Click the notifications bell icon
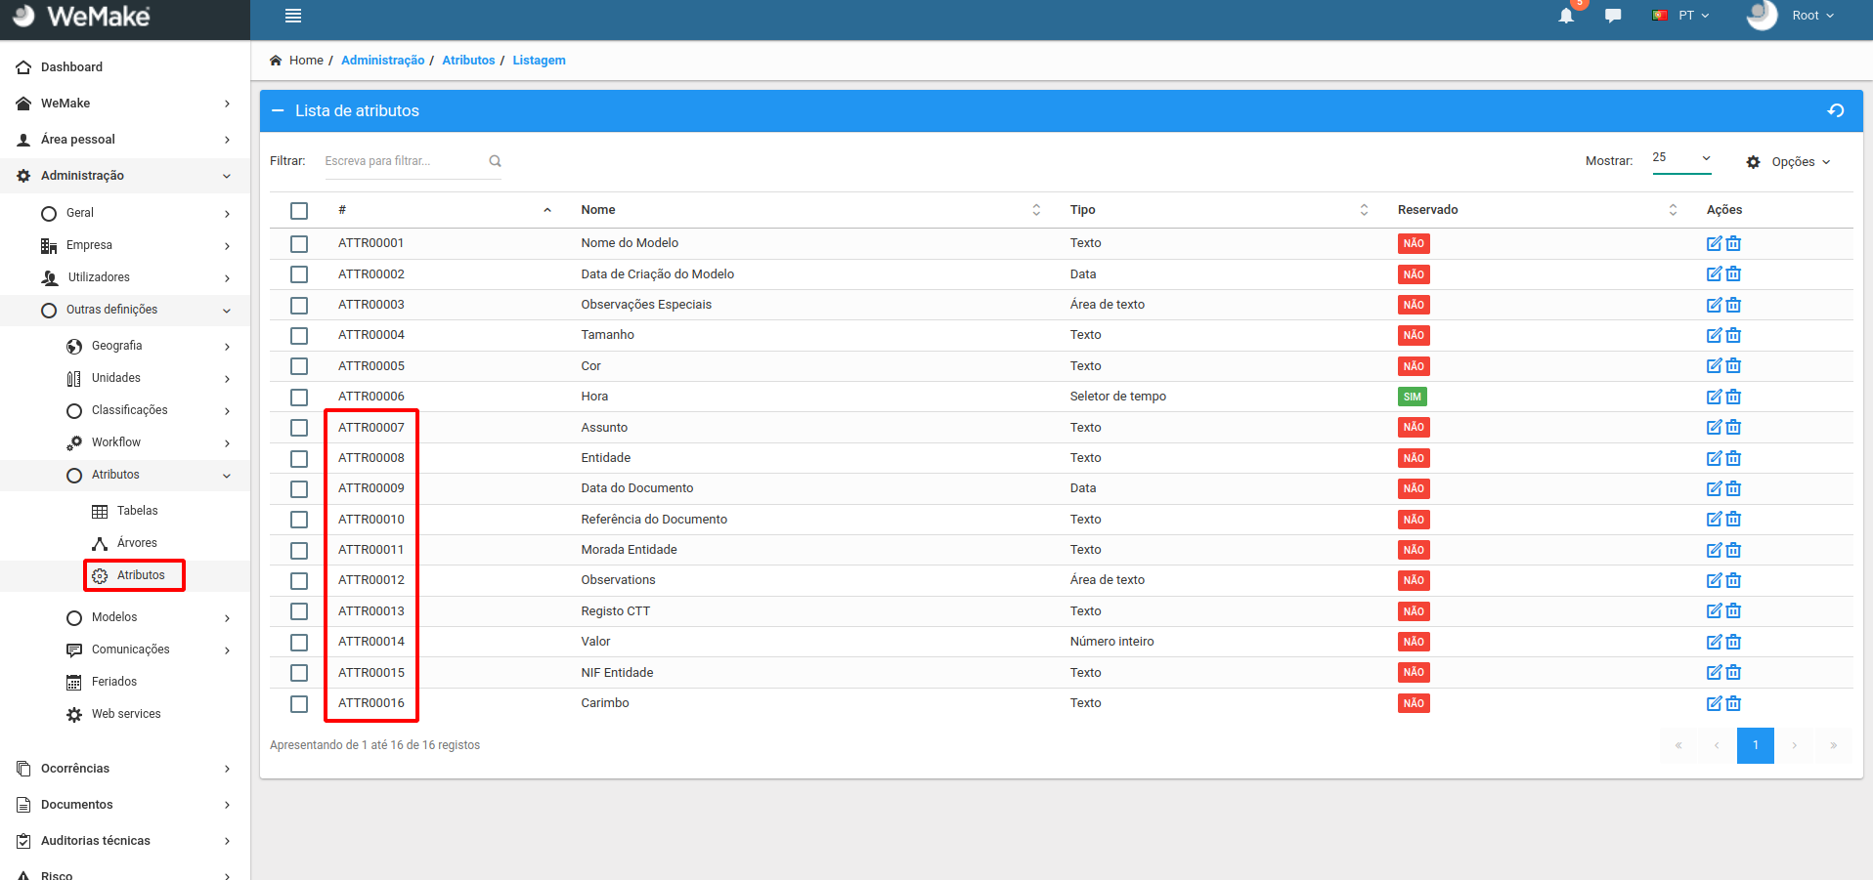The height and width of the screenshot is (880, 1873). click(x=1566, y=16)
